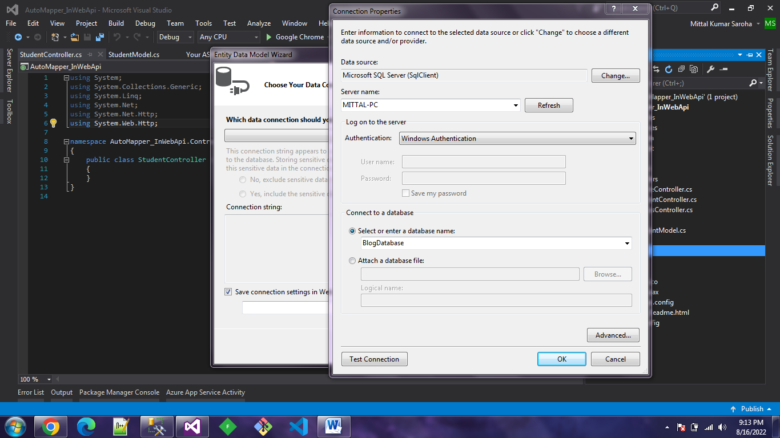The width and height of the screenshot is (780, 438).
Task: Select 'Select or enter a database name' radio
Action: pos(352,231)
